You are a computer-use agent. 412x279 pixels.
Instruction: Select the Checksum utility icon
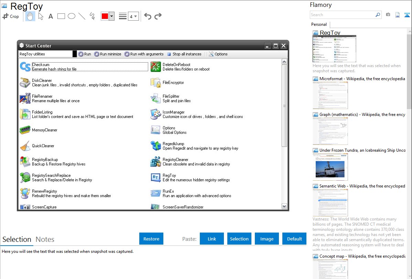(25, 66)
